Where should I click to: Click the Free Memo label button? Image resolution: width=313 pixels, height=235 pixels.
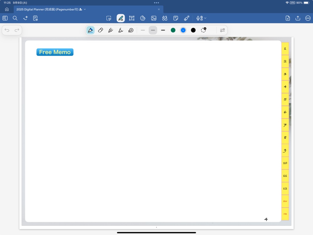pos(55,52)
